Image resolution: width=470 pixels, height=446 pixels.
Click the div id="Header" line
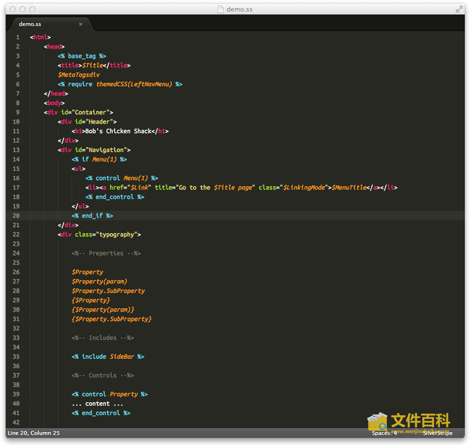point(87,122)
